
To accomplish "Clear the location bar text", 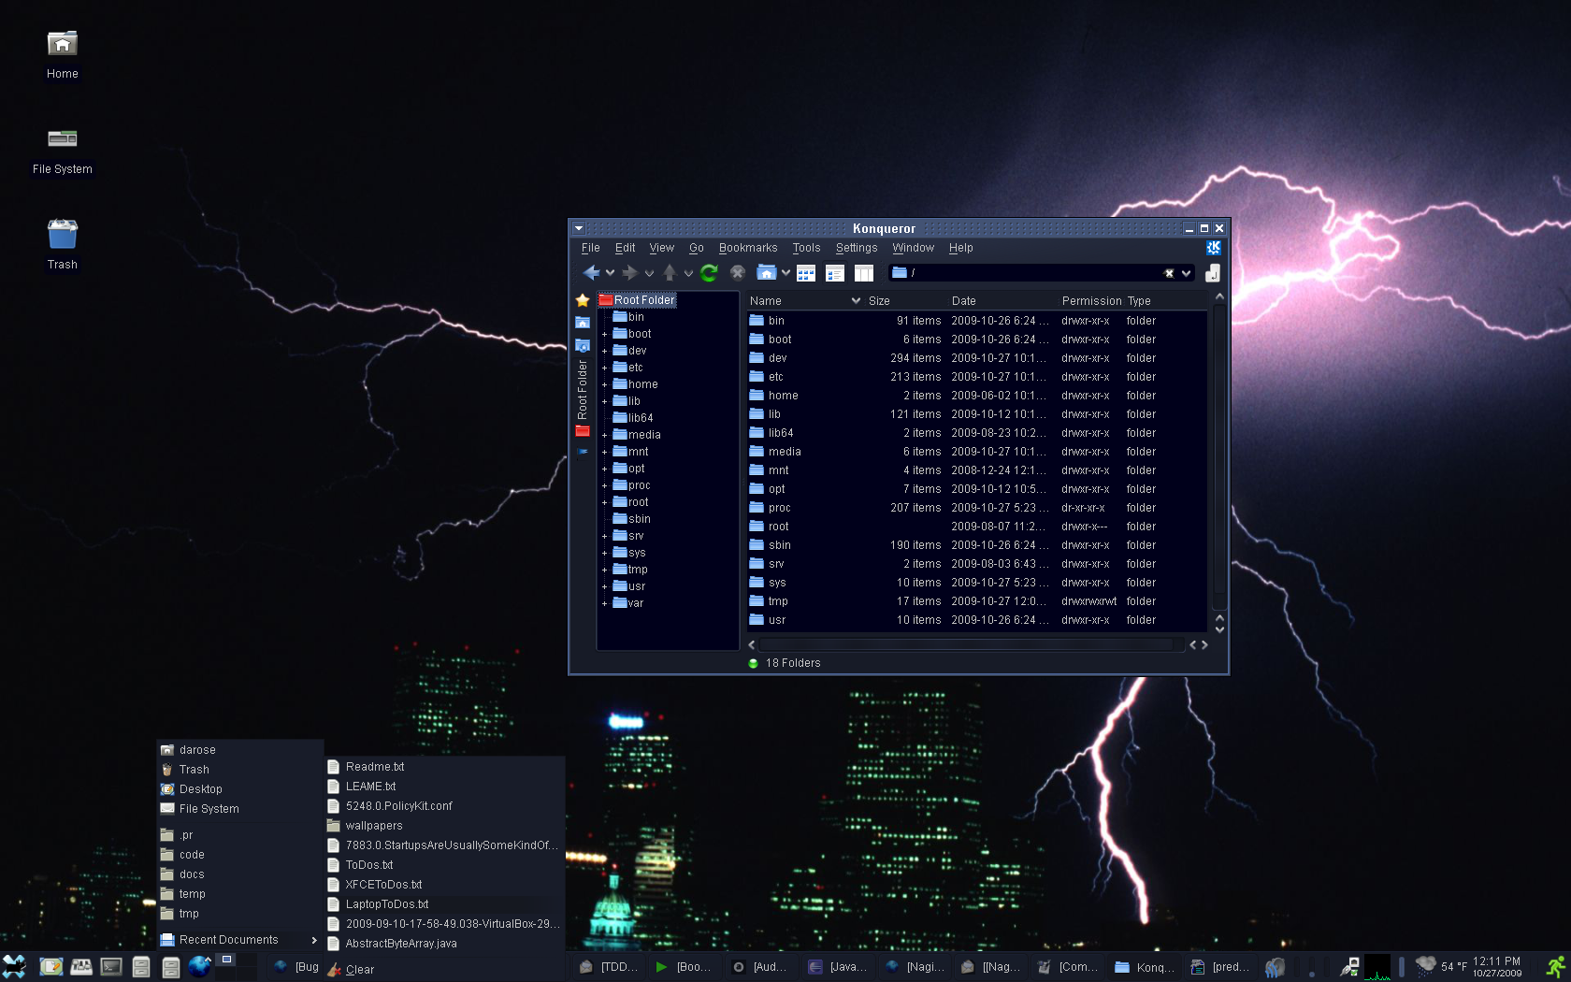I will click(x=1169, y=273).
